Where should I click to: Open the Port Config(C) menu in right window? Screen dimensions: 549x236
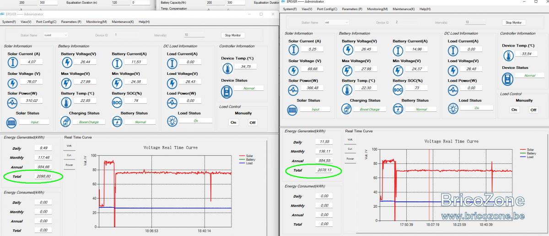tap(327, 9)
